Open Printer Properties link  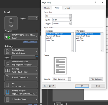click(30, 42)
